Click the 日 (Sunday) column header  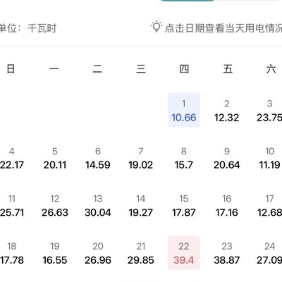tap(11, 69)
